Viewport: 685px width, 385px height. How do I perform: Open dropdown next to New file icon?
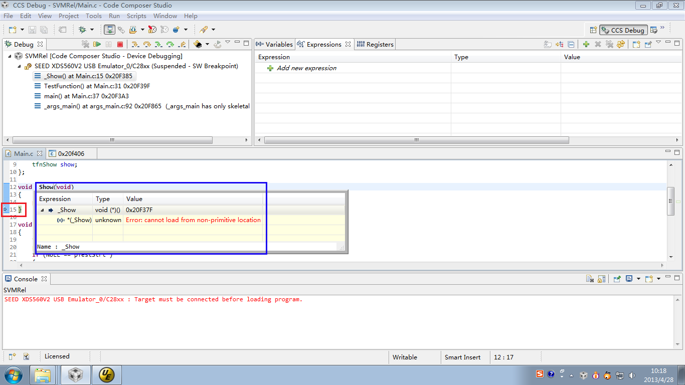point(22,30)
